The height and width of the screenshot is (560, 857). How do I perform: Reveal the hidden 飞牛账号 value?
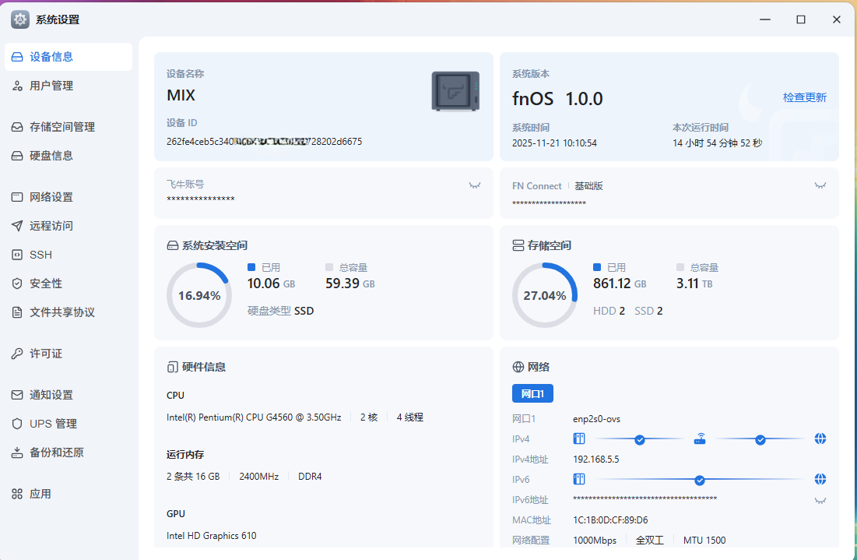click(x=474, y=185)
